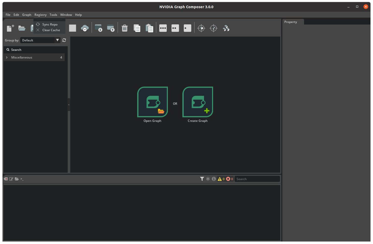Click the window download-arrow toolbar icon
373x244 pixels.
(x=99, y=28)
